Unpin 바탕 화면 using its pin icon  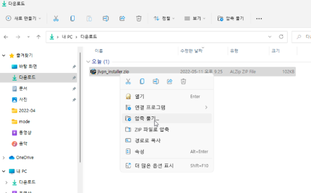[74, 67]
